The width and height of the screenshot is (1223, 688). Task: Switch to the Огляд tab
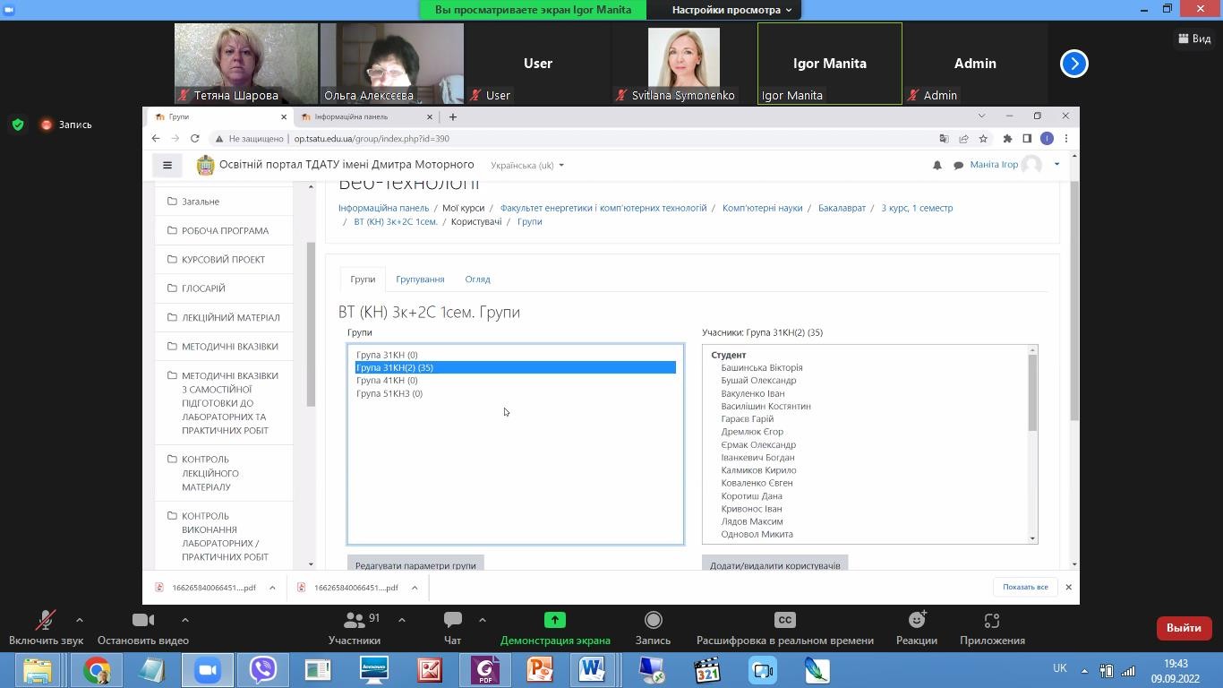tap(477, 279)
